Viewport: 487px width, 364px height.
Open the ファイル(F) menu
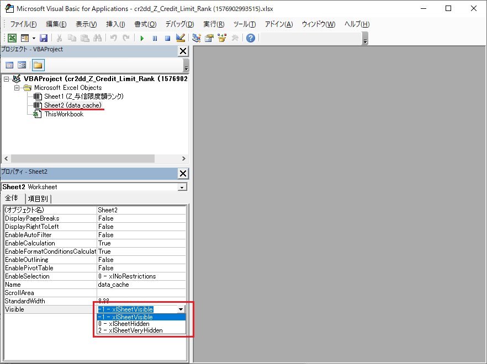pyautogui.click(x=23, y=24)
